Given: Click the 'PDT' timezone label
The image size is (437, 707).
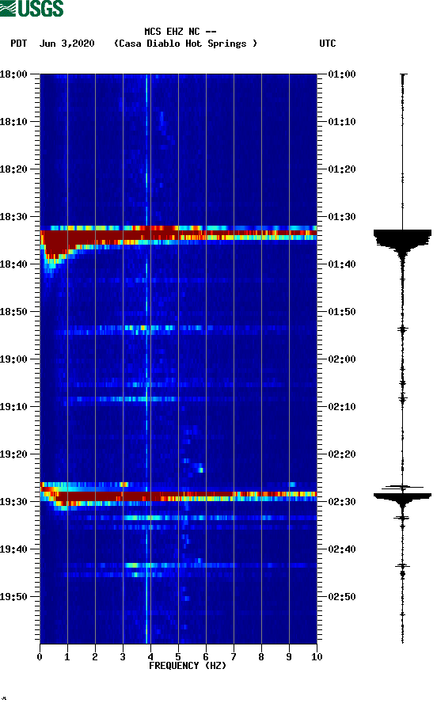Looking at the screenshot, I should [x=18, y=44].
